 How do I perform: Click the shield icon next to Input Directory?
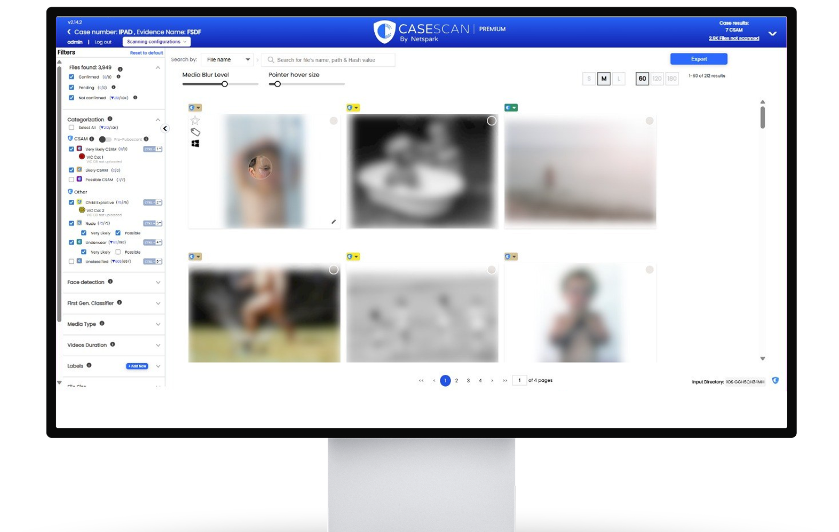click(775, 380)
